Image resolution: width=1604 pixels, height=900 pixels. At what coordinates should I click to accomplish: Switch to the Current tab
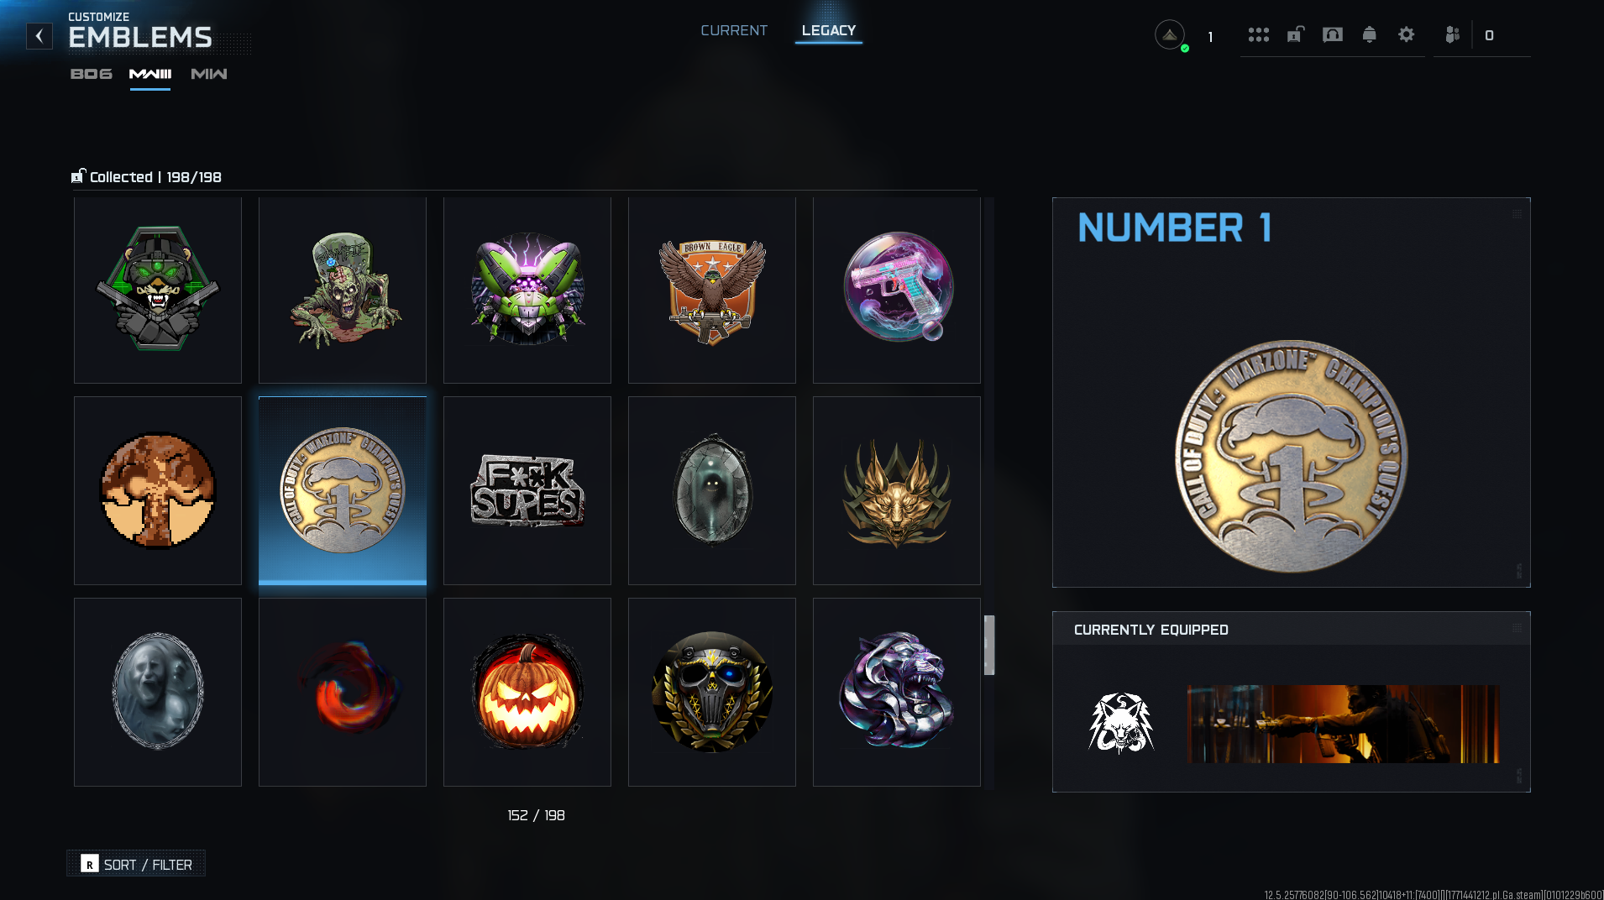pyautogui.click(x=734, y=30)
